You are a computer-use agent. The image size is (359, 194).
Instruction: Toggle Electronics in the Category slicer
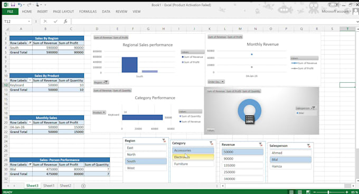[x=193, y=157]
